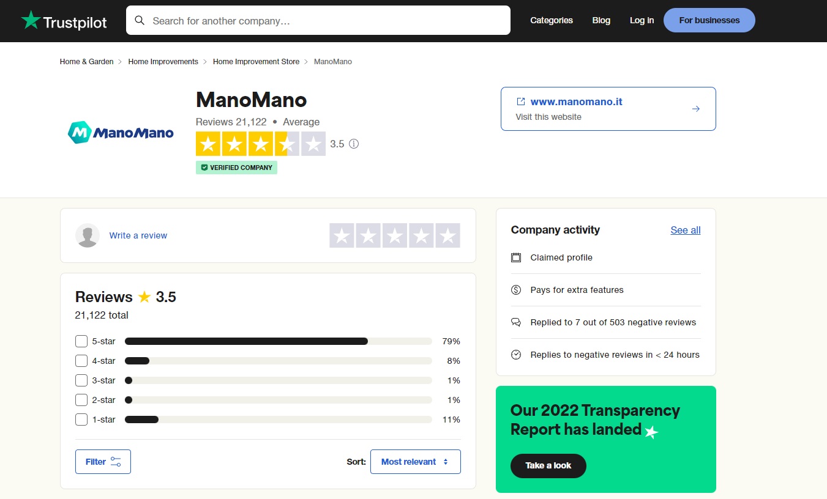827x499 pixels.
Task: Open Home & Garden breadcrumb
Action: (x=87, y=62)
